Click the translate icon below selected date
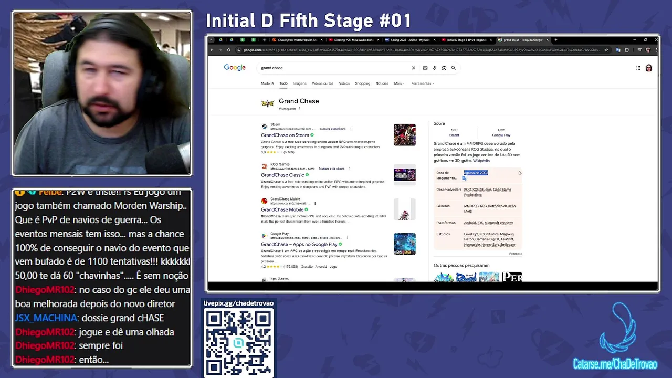 click(464, 178)
